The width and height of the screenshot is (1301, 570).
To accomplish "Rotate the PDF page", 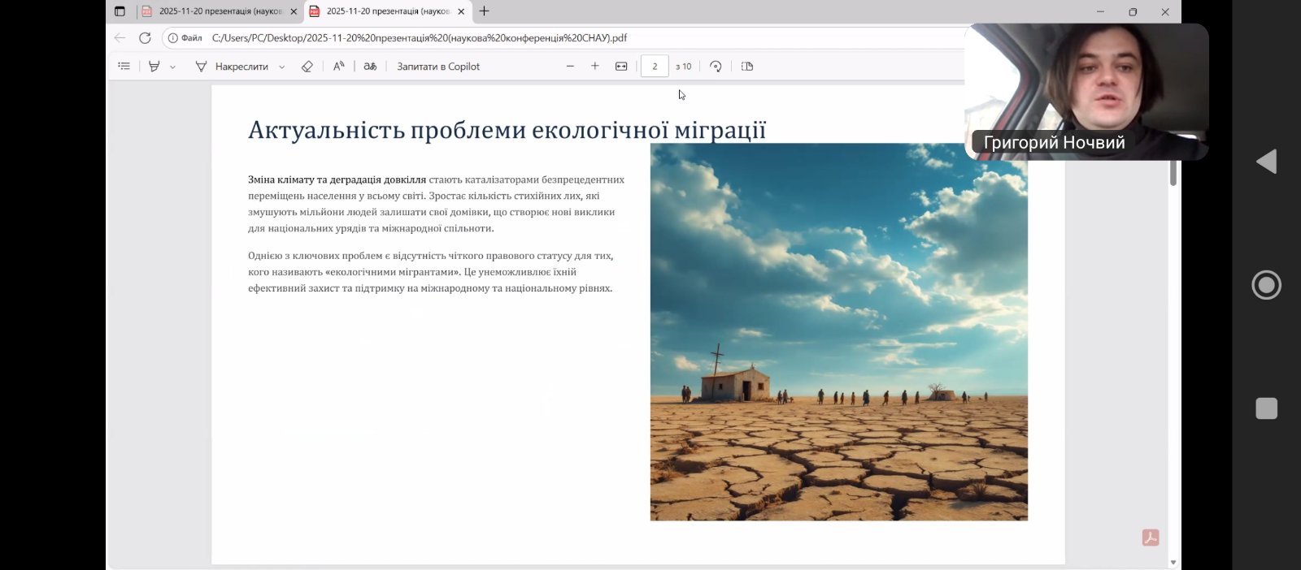I will point(716,67).
